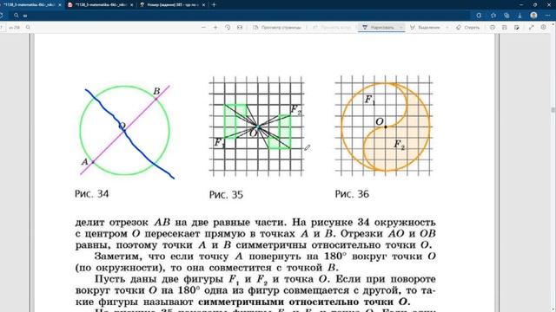Screen dimensions: 556x312
Task: Click the label F2 in figure 36
Action: tap(400, 145)
